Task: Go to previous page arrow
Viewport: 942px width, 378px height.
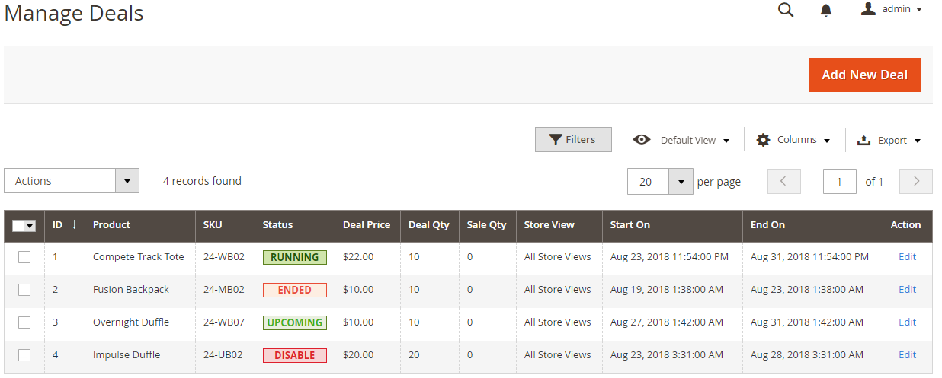Action: click(x=783, y=181)
